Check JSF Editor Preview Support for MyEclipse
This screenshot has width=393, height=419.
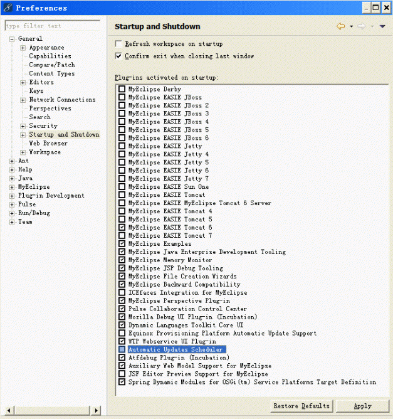pos(122,374)
